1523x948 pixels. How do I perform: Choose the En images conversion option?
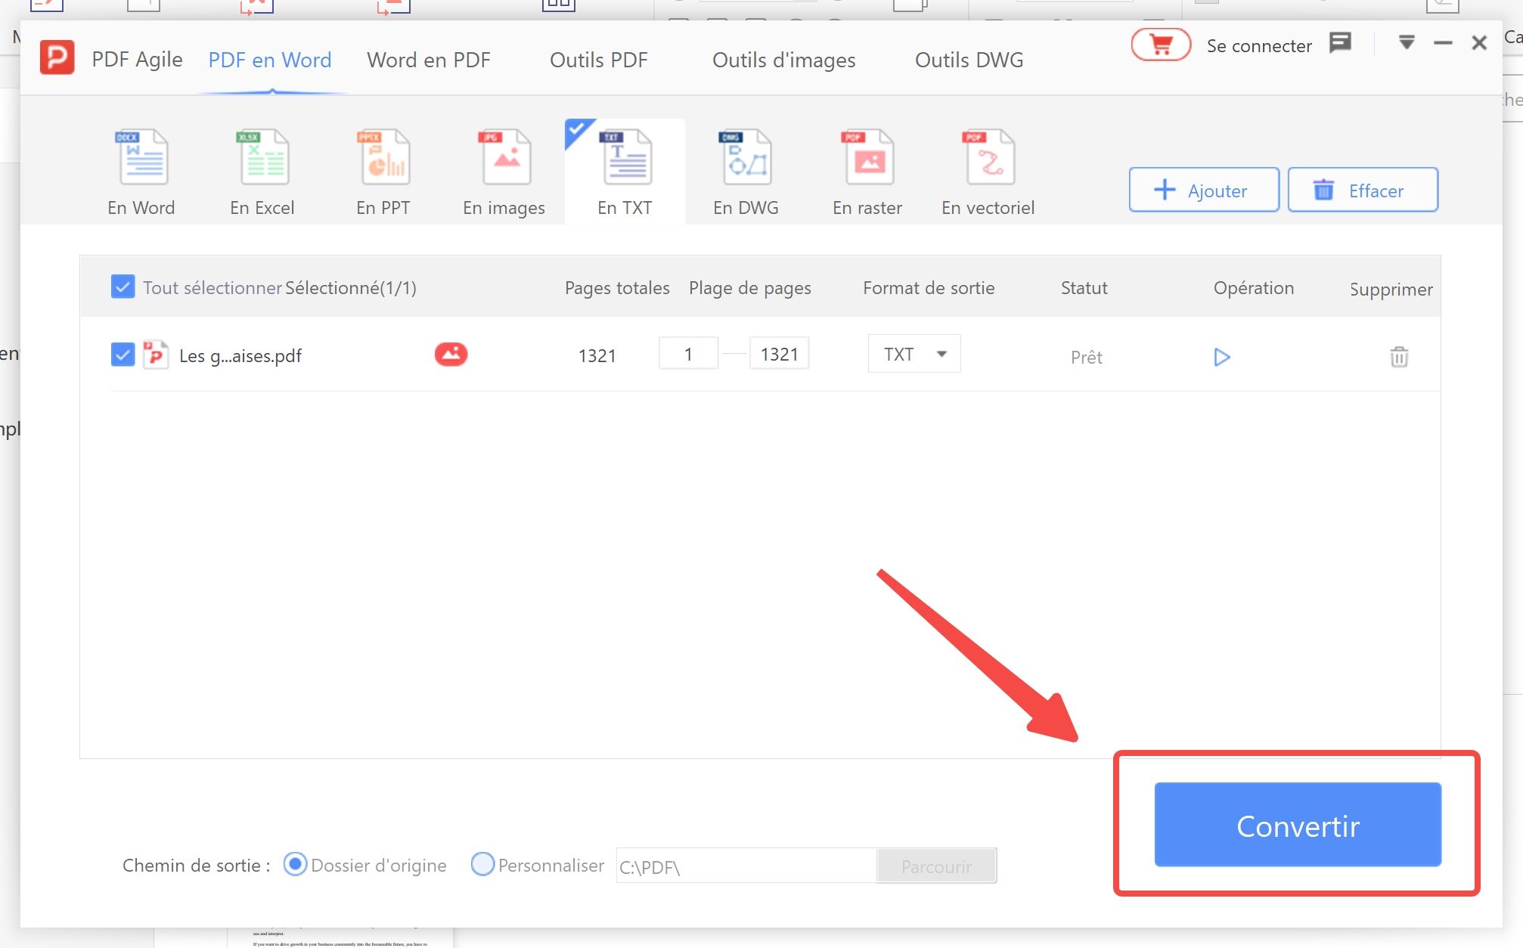pyautogui.click(x=504, y=173)
